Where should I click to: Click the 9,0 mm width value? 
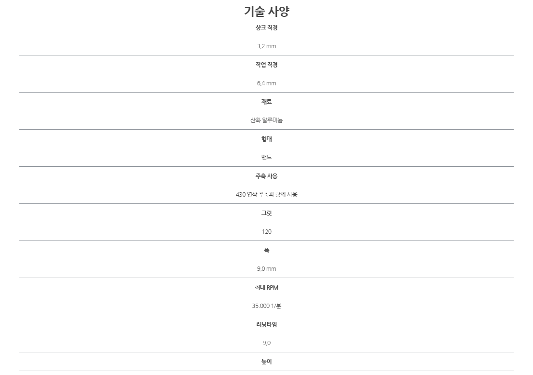(266, 268)
